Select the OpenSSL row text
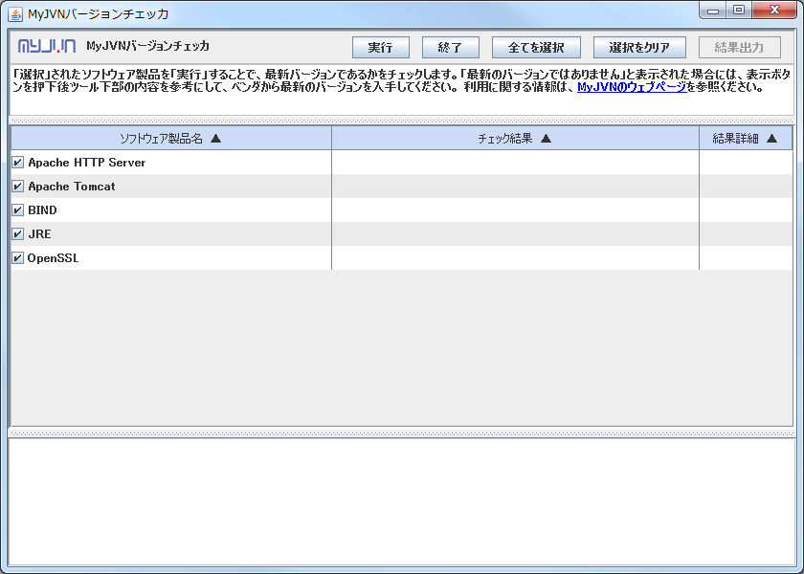The height and width of the screenshot is (574, 804). 54,258
